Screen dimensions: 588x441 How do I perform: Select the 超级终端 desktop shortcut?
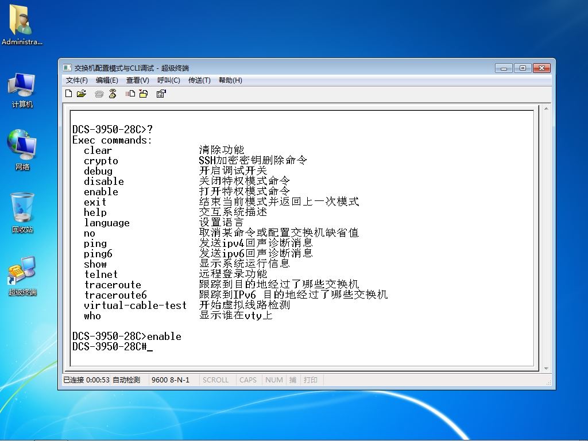(22, 276)
